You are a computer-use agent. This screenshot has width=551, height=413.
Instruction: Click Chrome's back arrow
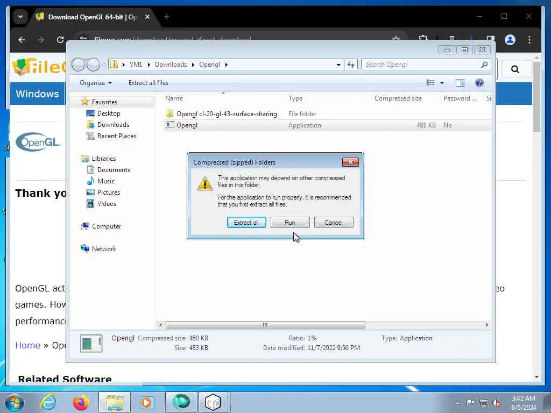(22, 40)
